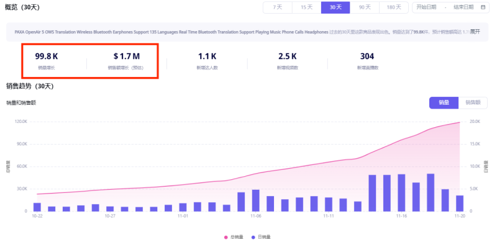The height and width of the screenshot is (245, 497).
Task: Open the calendar icon in date range
Action: point(483,7)
